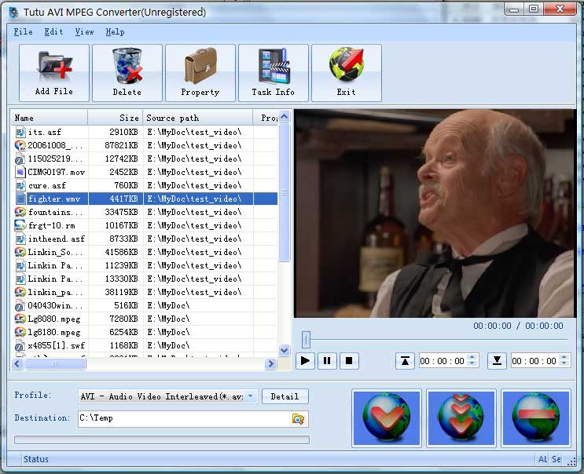The width and height of the screenshot is (584, 474).
Task: Click the Detail button
Action: pyautogui.click(x=285, y=396)
